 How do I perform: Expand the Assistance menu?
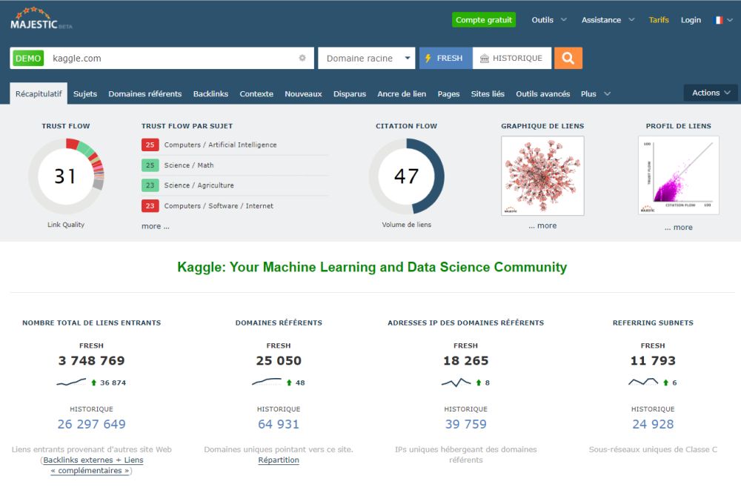pyautogui.click(x=608, y=20)
